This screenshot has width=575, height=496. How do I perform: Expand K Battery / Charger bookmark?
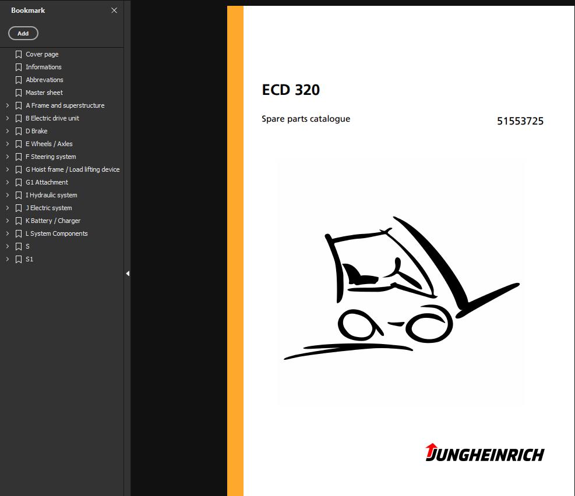(8, 221)
